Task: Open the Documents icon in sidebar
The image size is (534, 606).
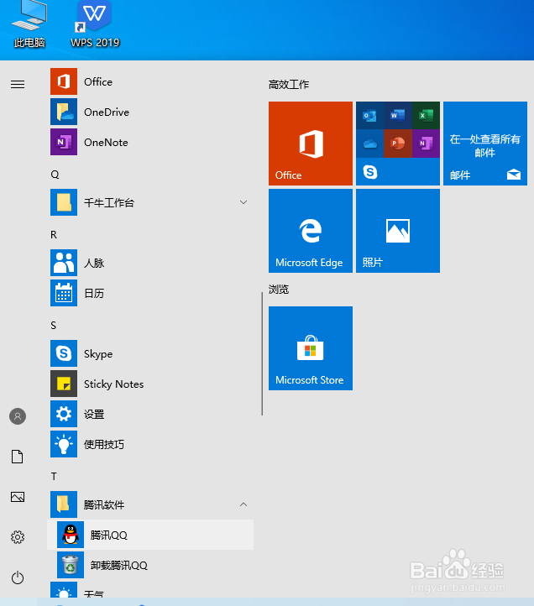Action: [x=18, y=457]
